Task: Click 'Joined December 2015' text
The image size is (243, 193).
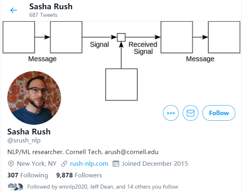Action: click(155, 164)
